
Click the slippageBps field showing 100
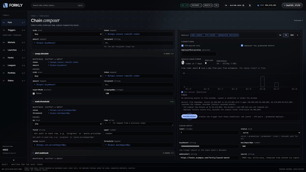pos(138,94)
